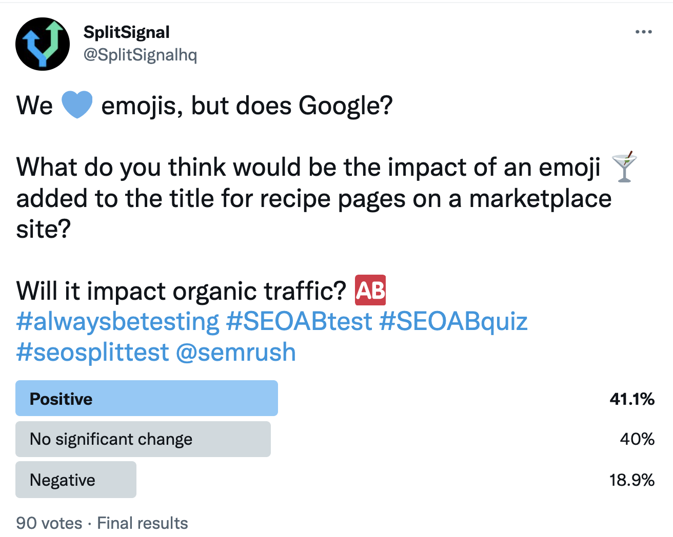Open the #seosplittest hashtag

92,353
